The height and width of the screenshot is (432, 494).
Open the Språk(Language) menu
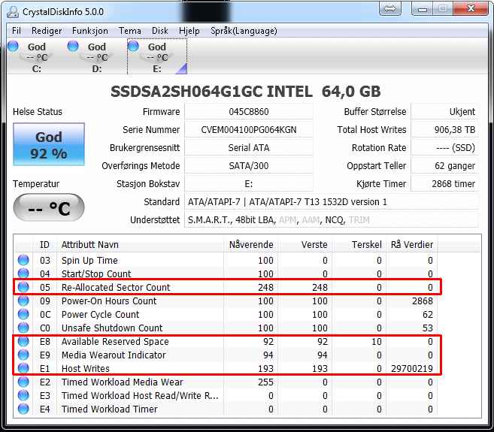(x=244, y=31)
